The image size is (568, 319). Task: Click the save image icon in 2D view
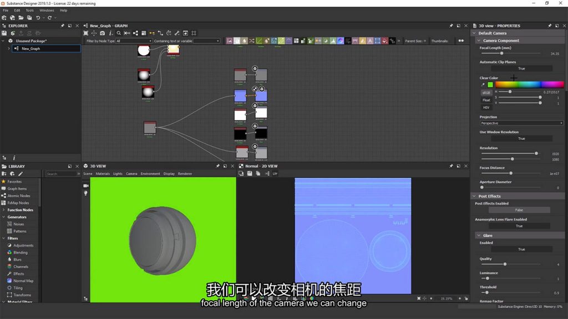[x=250, y=173]
